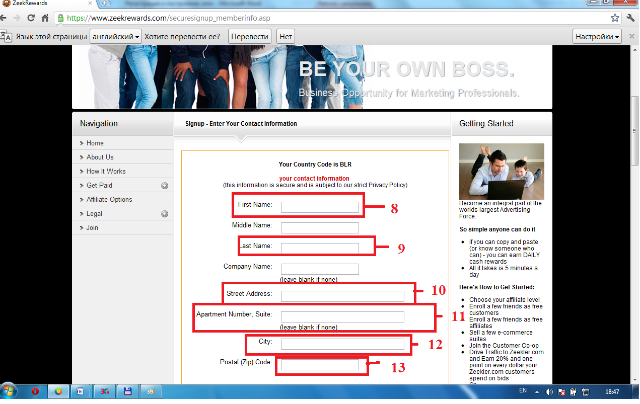Switch to Word taskbar button

pos(80,391)
